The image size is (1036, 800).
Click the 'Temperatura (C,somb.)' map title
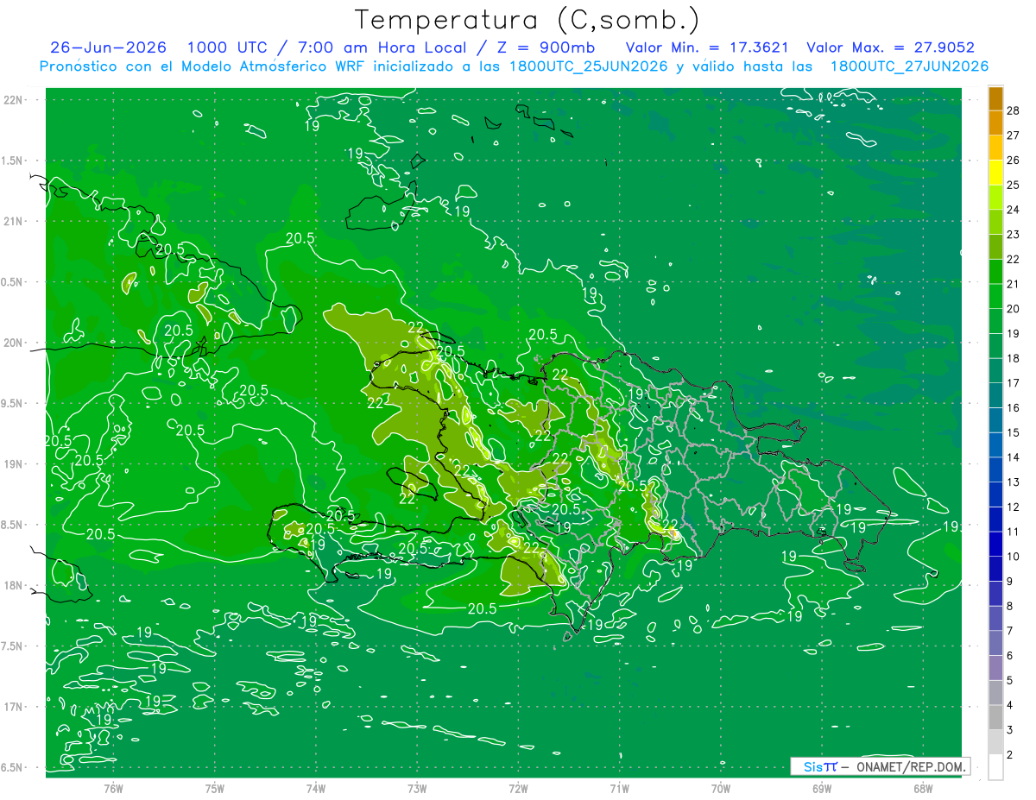(527, 20)
